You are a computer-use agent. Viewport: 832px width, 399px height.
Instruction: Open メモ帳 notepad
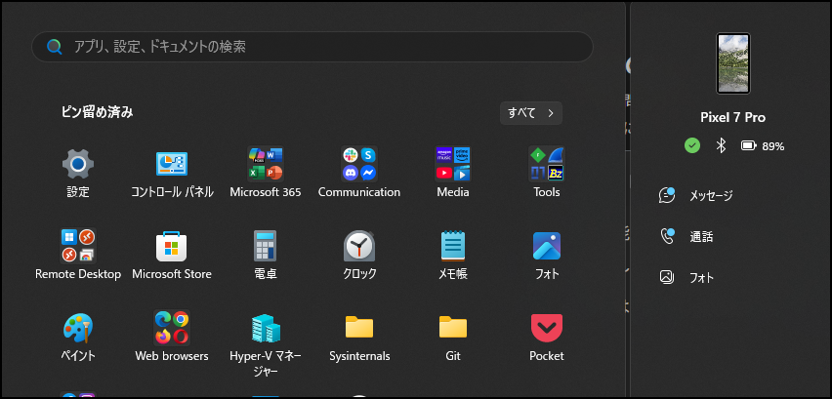click(452, 255)
